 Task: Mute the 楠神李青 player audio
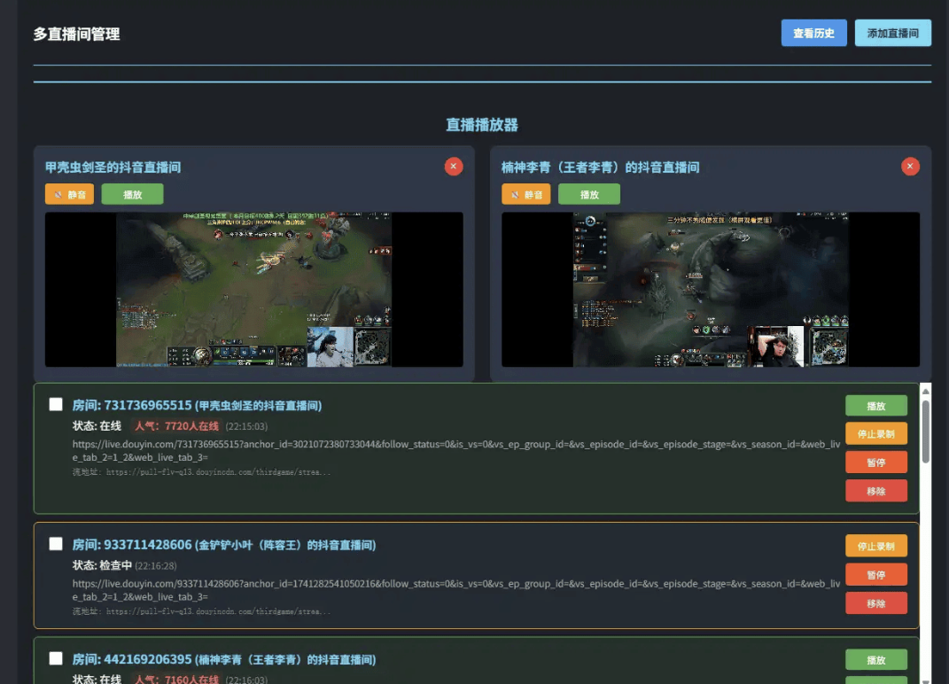(x=526, y=194)
